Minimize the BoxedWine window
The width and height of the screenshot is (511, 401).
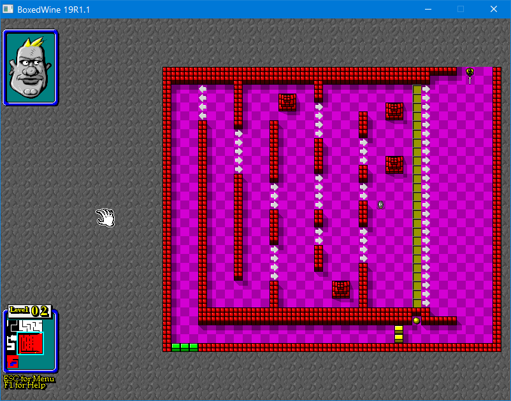pyautogui.click(x=428, y=9)
